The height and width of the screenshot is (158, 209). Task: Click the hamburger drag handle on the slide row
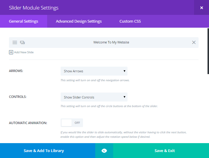(15, 42)
